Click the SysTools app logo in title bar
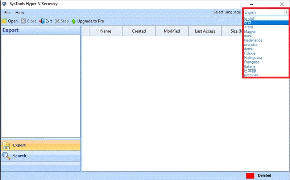The width and height of the screenshot is (290, 180). click(4, 4)
